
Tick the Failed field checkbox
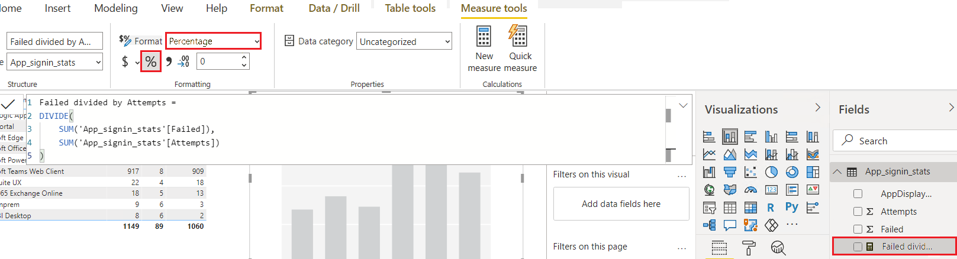[858, 229]
